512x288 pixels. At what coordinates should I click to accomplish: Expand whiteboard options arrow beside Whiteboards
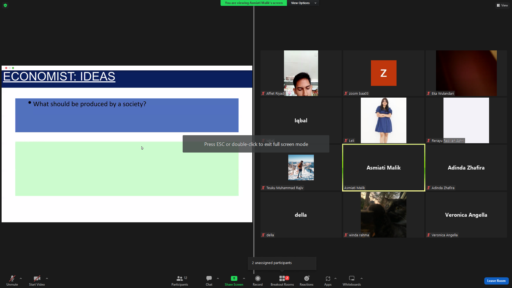click(x=362, y=278)
